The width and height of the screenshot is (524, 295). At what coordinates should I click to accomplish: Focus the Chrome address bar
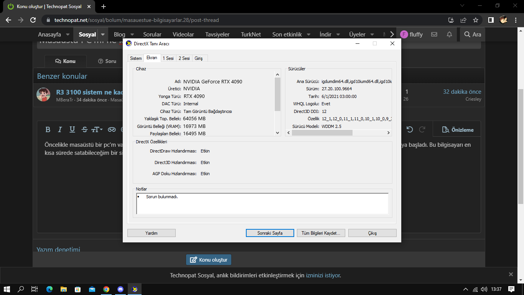coord(246,20)
